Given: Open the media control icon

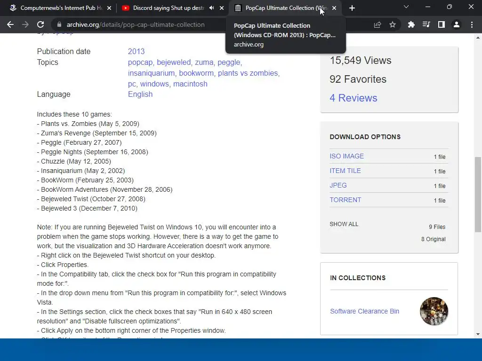Looking at the screenshot, I should [x=426, y=24].
